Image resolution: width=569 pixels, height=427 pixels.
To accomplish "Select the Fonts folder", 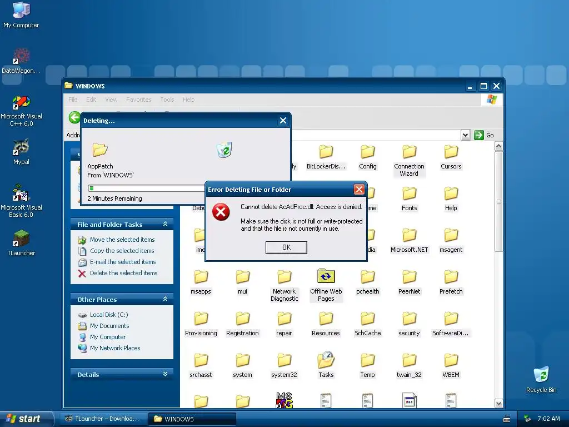I will click(x=410, y=199).
